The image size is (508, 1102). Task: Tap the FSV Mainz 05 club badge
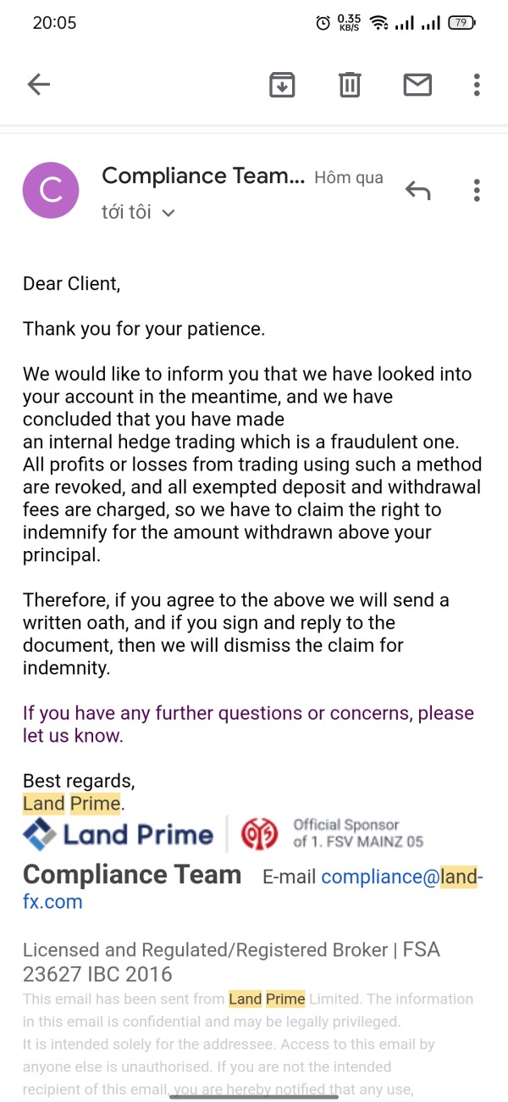pos(260,834)
